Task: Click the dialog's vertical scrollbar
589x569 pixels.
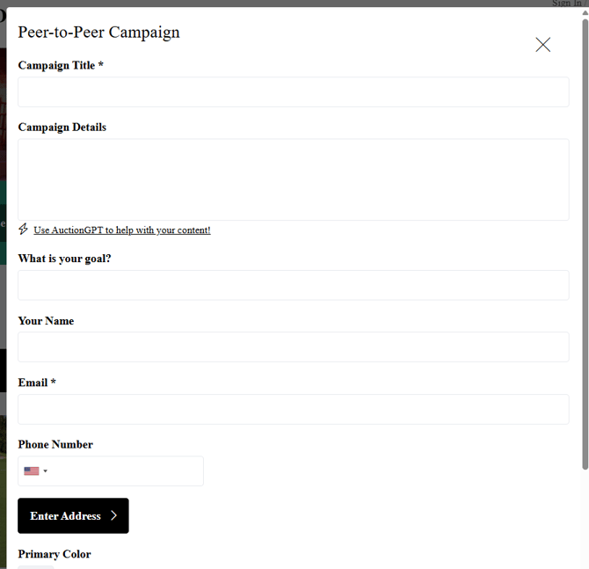Action: coord(585,246)
